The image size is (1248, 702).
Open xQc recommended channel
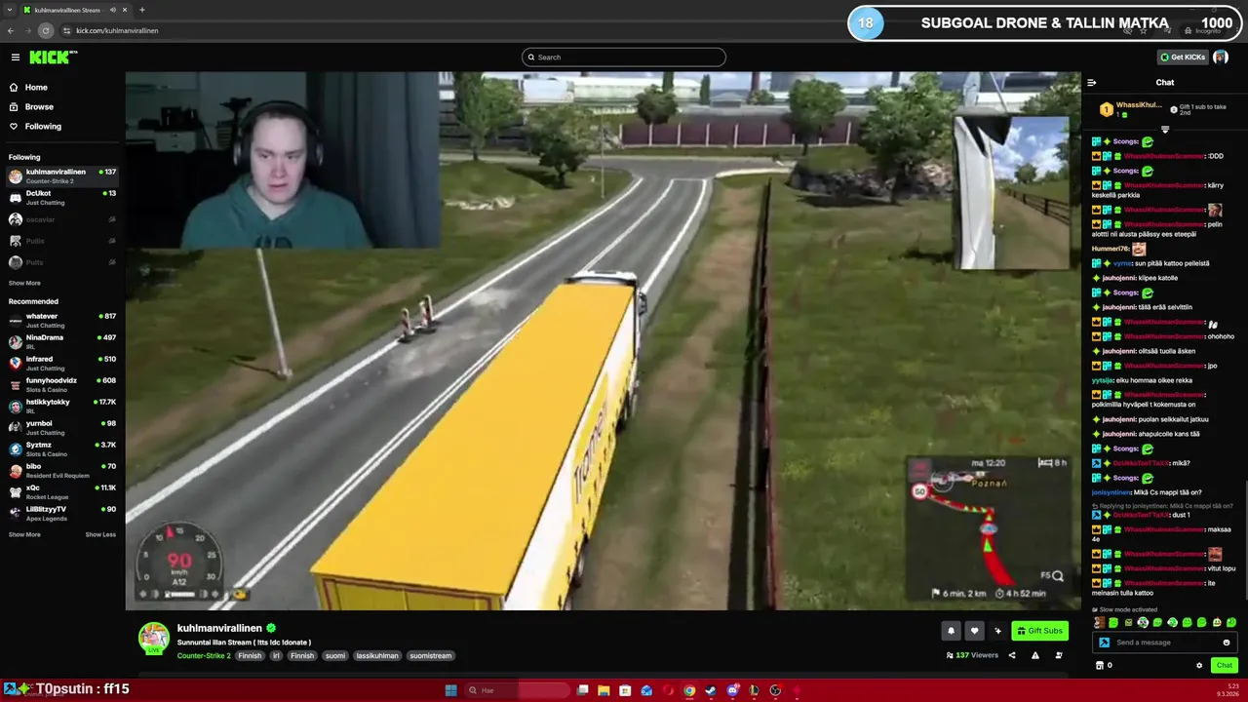click(60, 491)
